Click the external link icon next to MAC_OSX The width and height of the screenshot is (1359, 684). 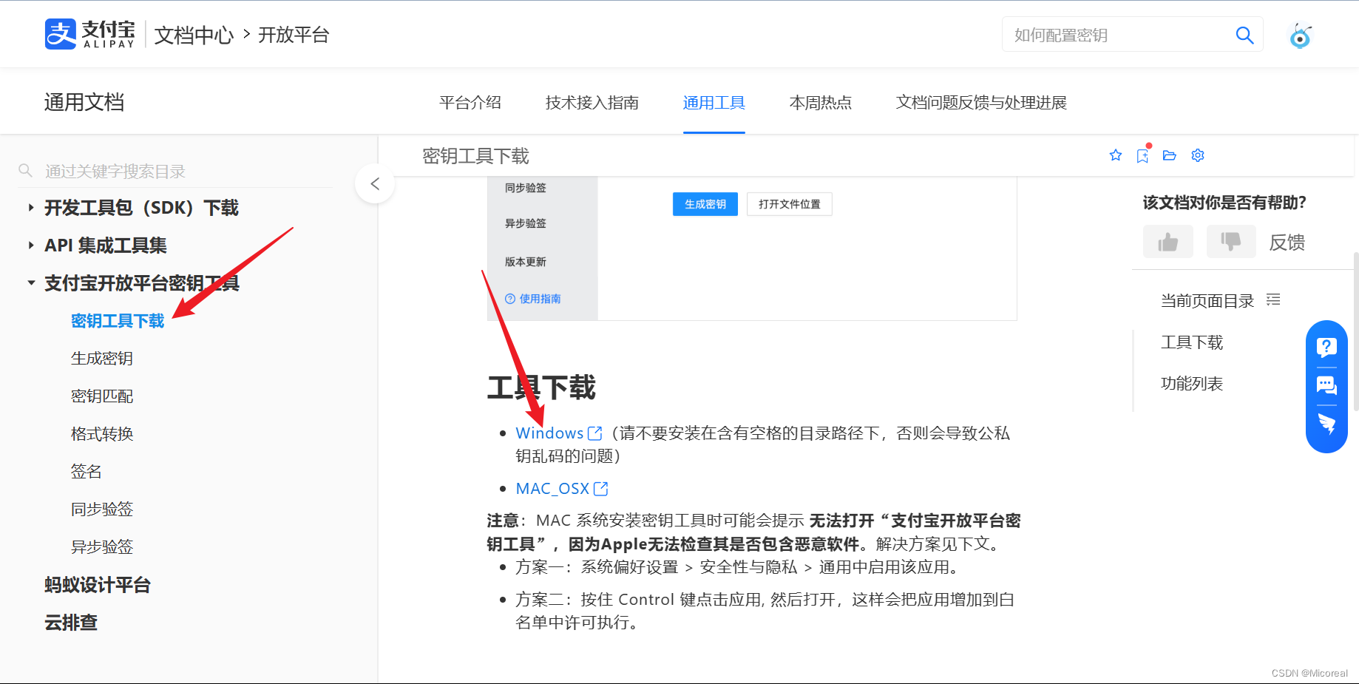[600, 488]
